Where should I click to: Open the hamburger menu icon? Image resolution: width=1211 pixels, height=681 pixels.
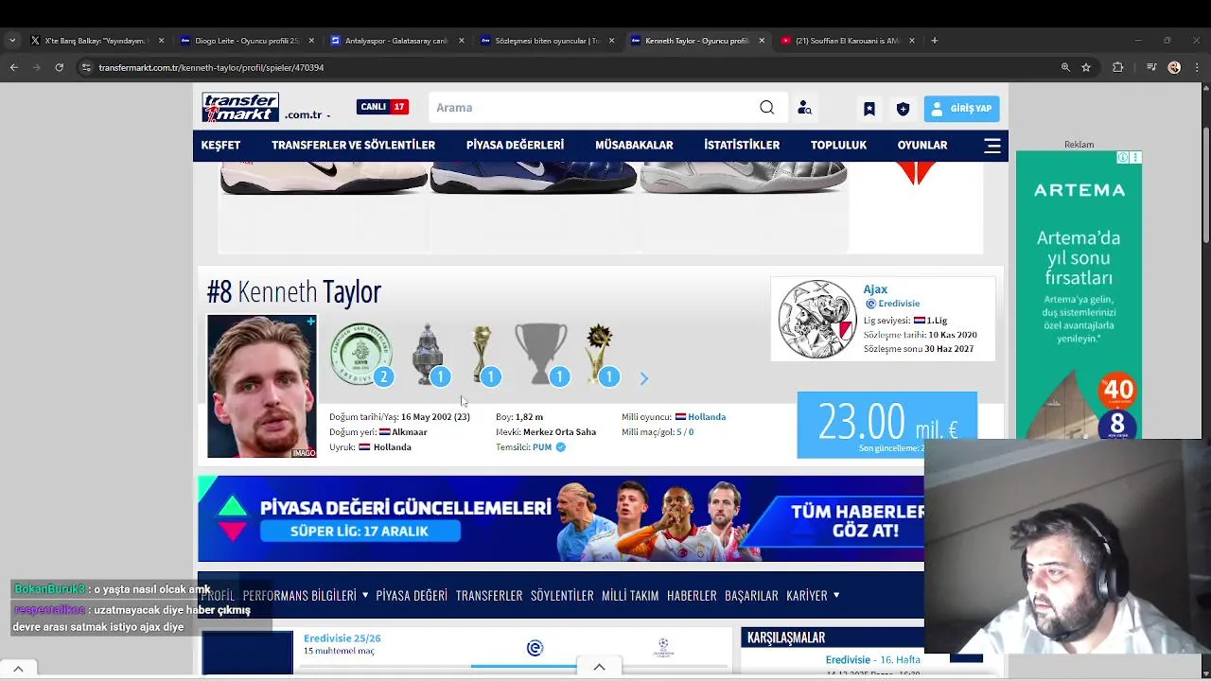point(992,146)
